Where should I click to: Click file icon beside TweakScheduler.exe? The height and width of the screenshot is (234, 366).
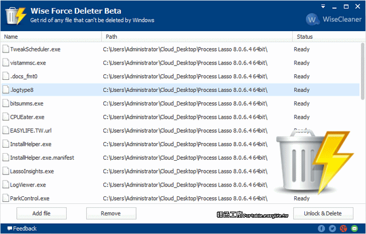(5, 49)
